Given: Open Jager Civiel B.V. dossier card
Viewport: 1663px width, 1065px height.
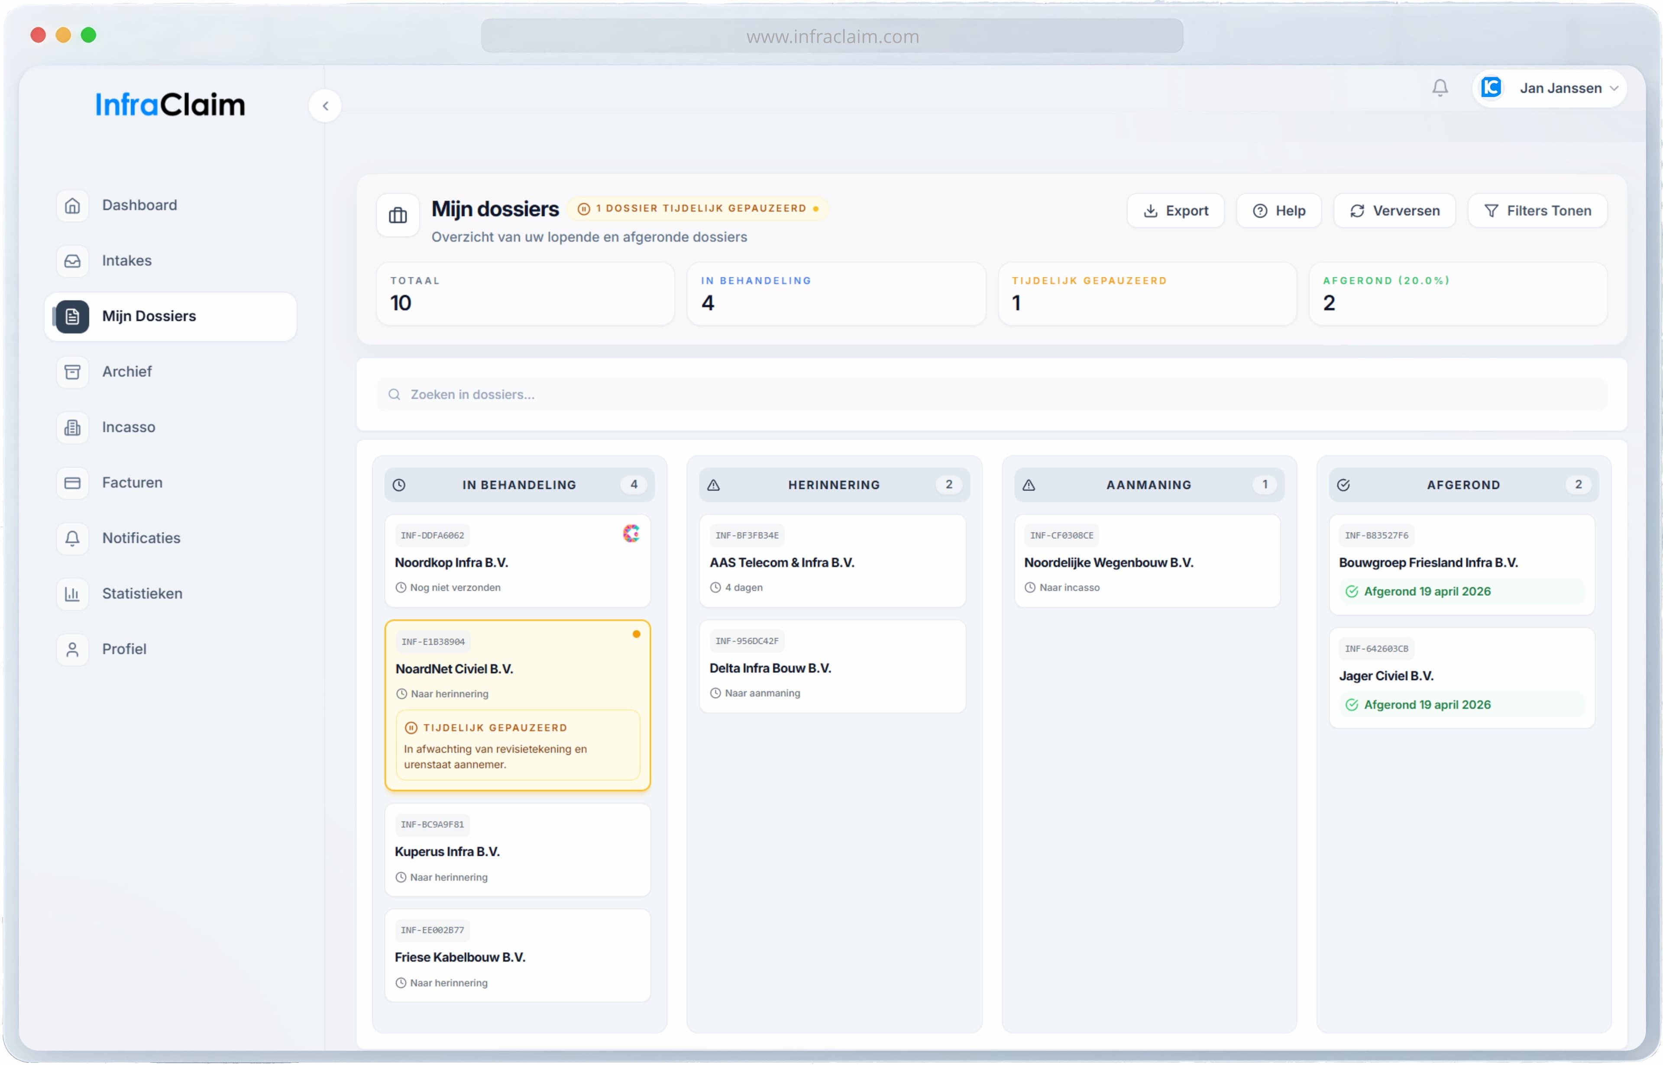Looking at the screenshot, I should click(1461, 678).
